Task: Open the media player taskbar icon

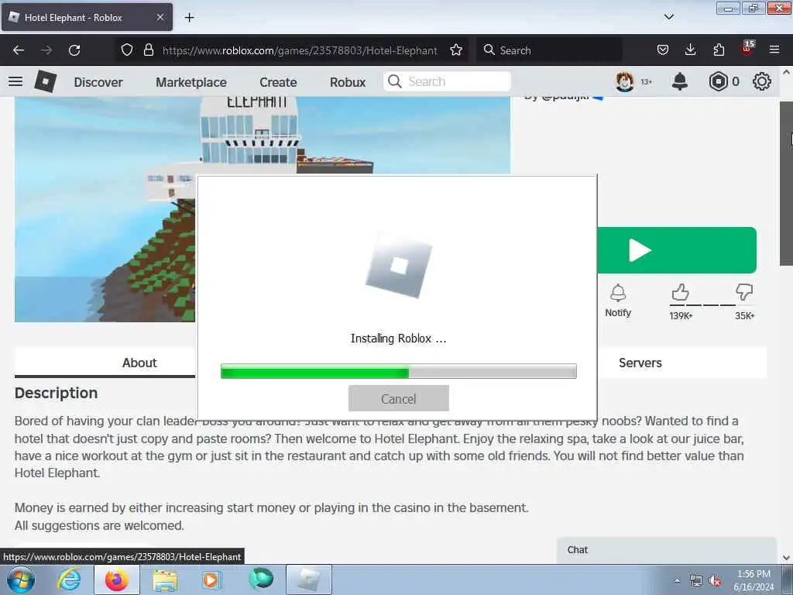Action: 211,580
